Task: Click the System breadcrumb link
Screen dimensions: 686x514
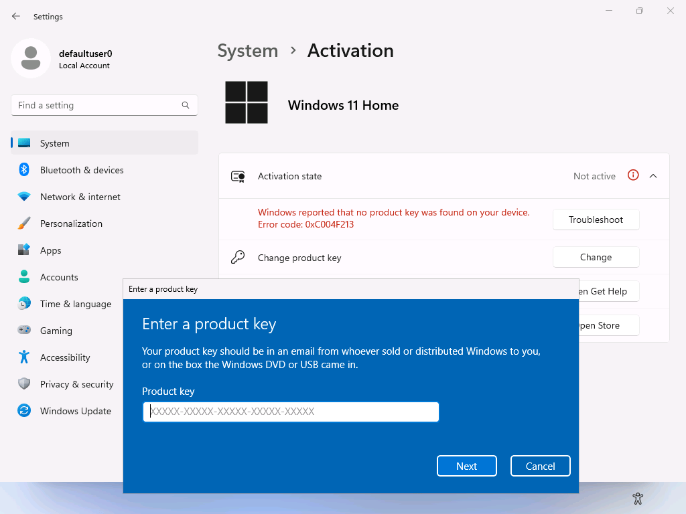Action: tap(248, 51)
